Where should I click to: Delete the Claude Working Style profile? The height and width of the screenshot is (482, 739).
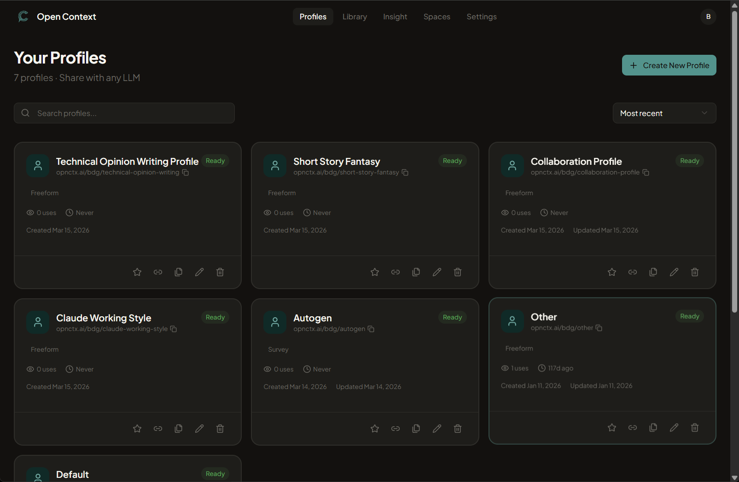(220, 429)
